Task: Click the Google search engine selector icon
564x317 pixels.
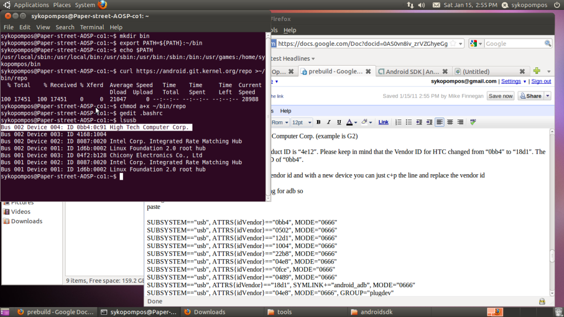Action: click(x=476, y=44)
